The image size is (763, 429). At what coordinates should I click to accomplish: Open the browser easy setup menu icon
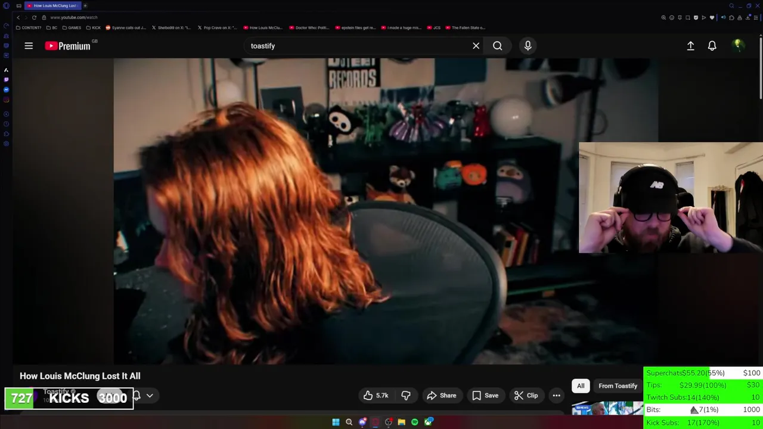756,17
